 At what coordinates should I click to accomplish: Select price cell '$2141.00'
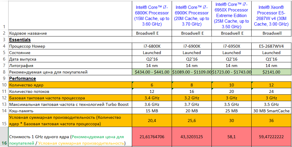click(271, 72)
